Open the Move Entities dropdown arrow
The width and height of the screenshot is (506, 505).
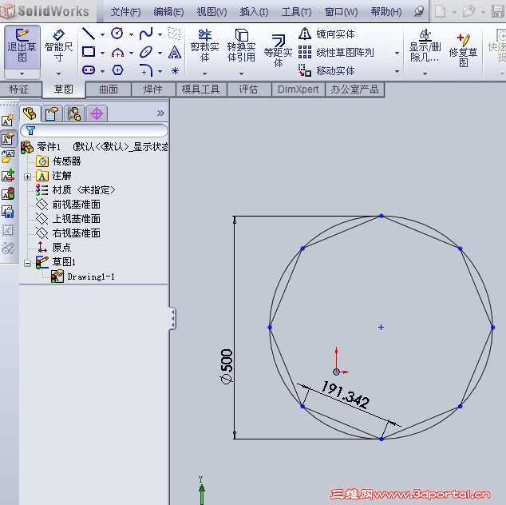click(397, 71)
